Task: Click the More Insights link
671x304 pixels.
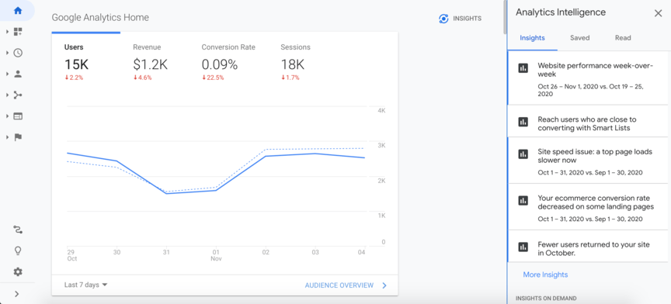Action: point(545,275)
